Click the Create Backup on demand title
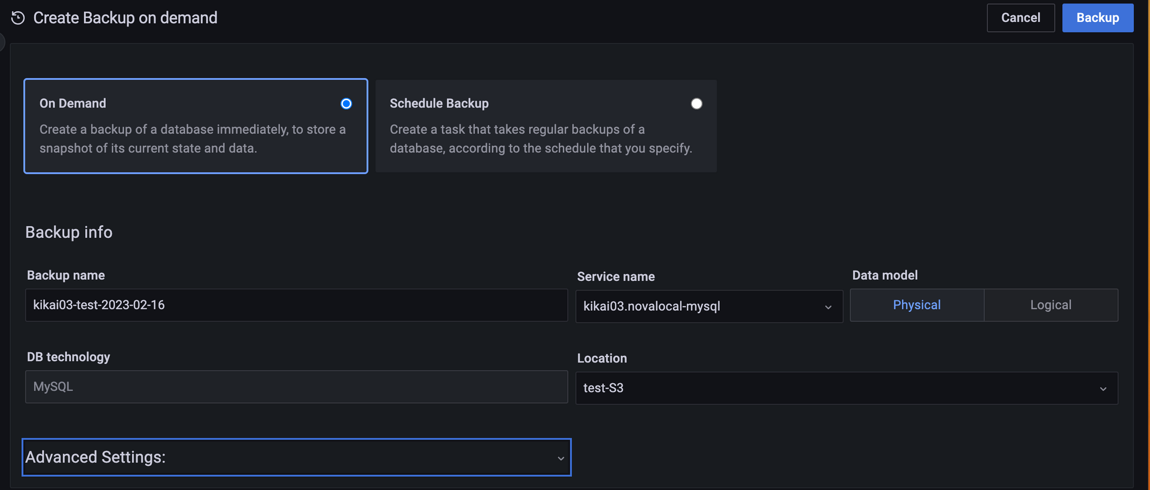 coord(125,18)
